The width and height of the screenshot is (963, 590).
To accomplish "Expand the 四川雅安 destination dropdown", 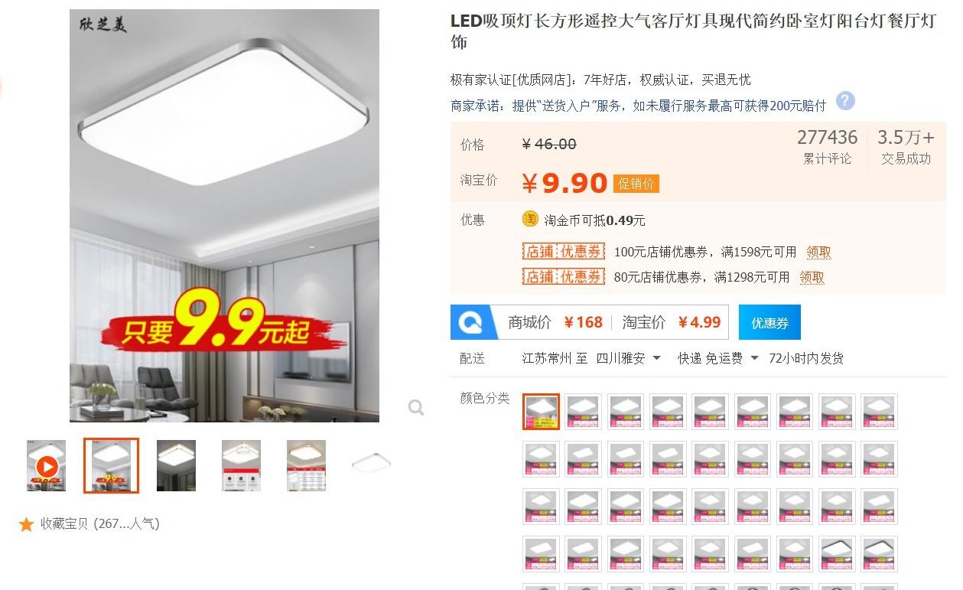I will (x=628, y=358).
